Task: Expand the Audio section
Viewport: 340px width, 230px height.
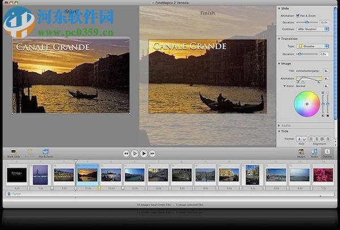Action: [x=279, y=125]
